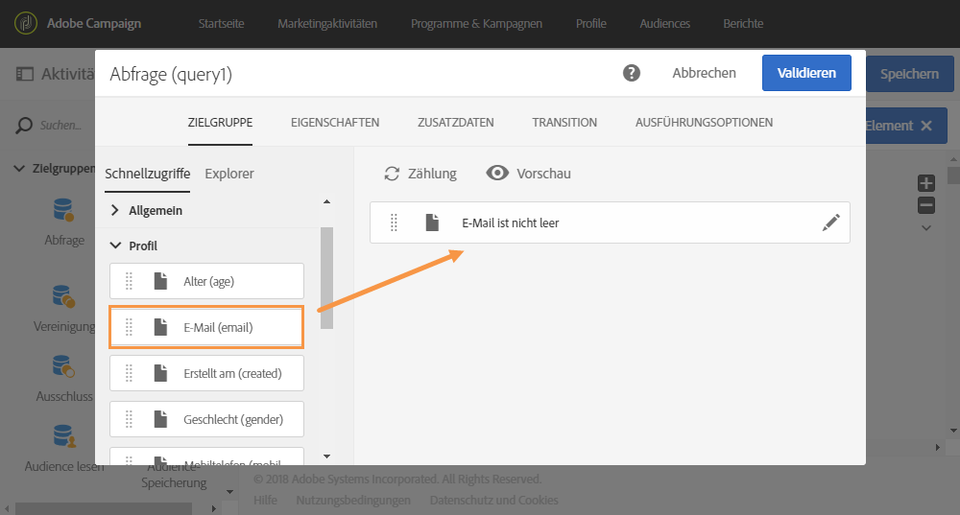The image size is (960, 515).
Task: Edit the E-Mail ist nicht leer rule with the pencil icon
Action: pyautogui.click(x=830, y=222)
